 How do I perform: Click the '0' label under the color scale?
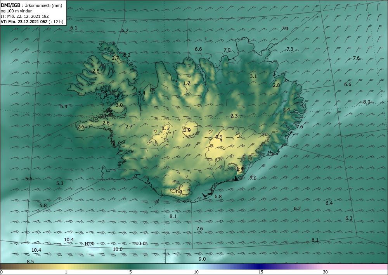click(x=2, y=272)
